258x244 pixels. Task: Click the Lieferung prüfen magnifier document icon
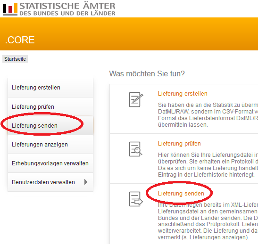coord(135,149)
